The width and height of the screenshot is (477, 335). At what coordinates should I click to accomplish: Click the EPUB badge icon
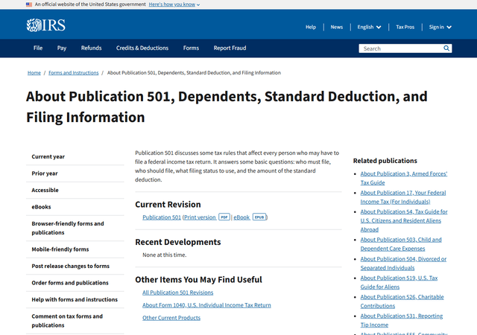(259, 217)
